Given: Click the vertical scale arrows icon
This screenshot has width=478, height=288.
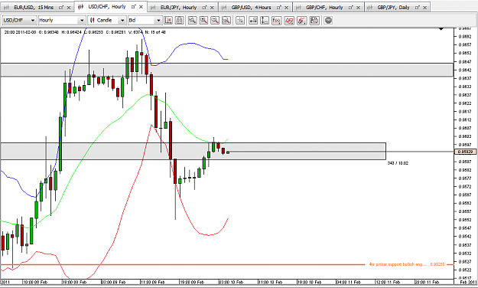Looking at the screenshot, I should point(265,21).
